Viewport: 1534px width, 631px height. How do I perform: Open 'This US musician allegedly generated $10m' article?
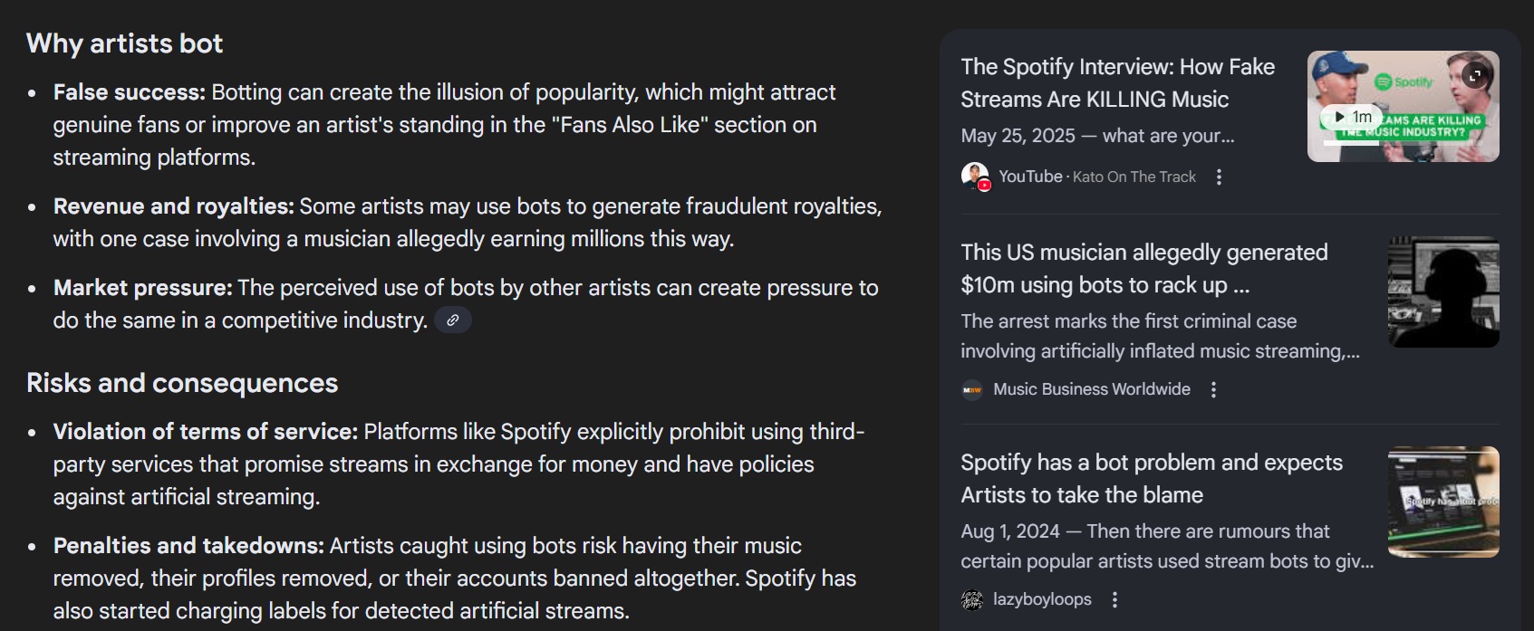click(1143, 268)
